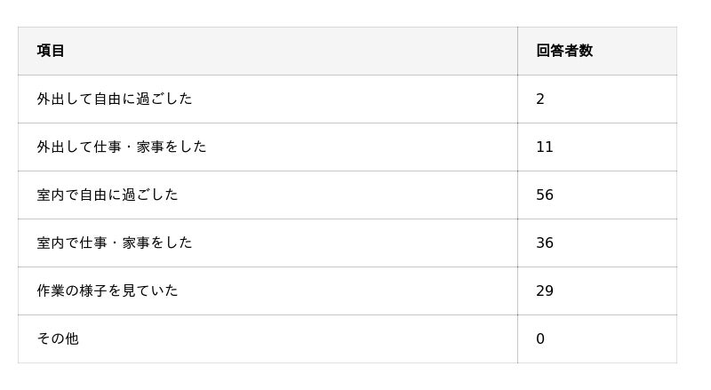Click the word 室内 in the 室内で自由に過ごした row
711x390 pixels.
pos(51,195)
